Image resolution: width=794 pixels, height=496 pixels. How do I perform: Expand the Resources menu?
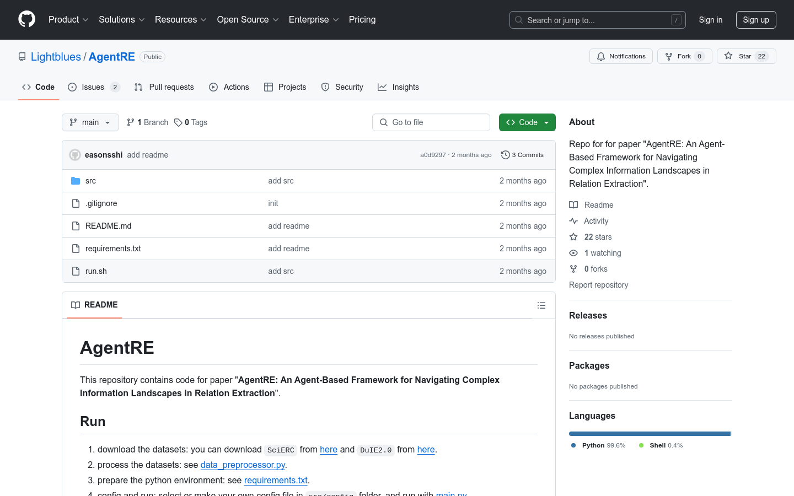click(x=181, y=20)
